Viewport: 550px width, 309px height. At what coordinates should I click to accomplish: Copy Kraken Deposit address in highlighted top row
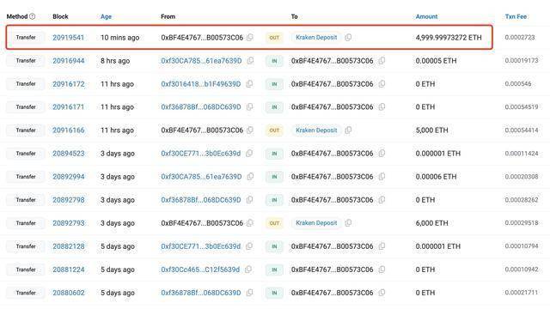pyautogui.click(x=348, y=38)
